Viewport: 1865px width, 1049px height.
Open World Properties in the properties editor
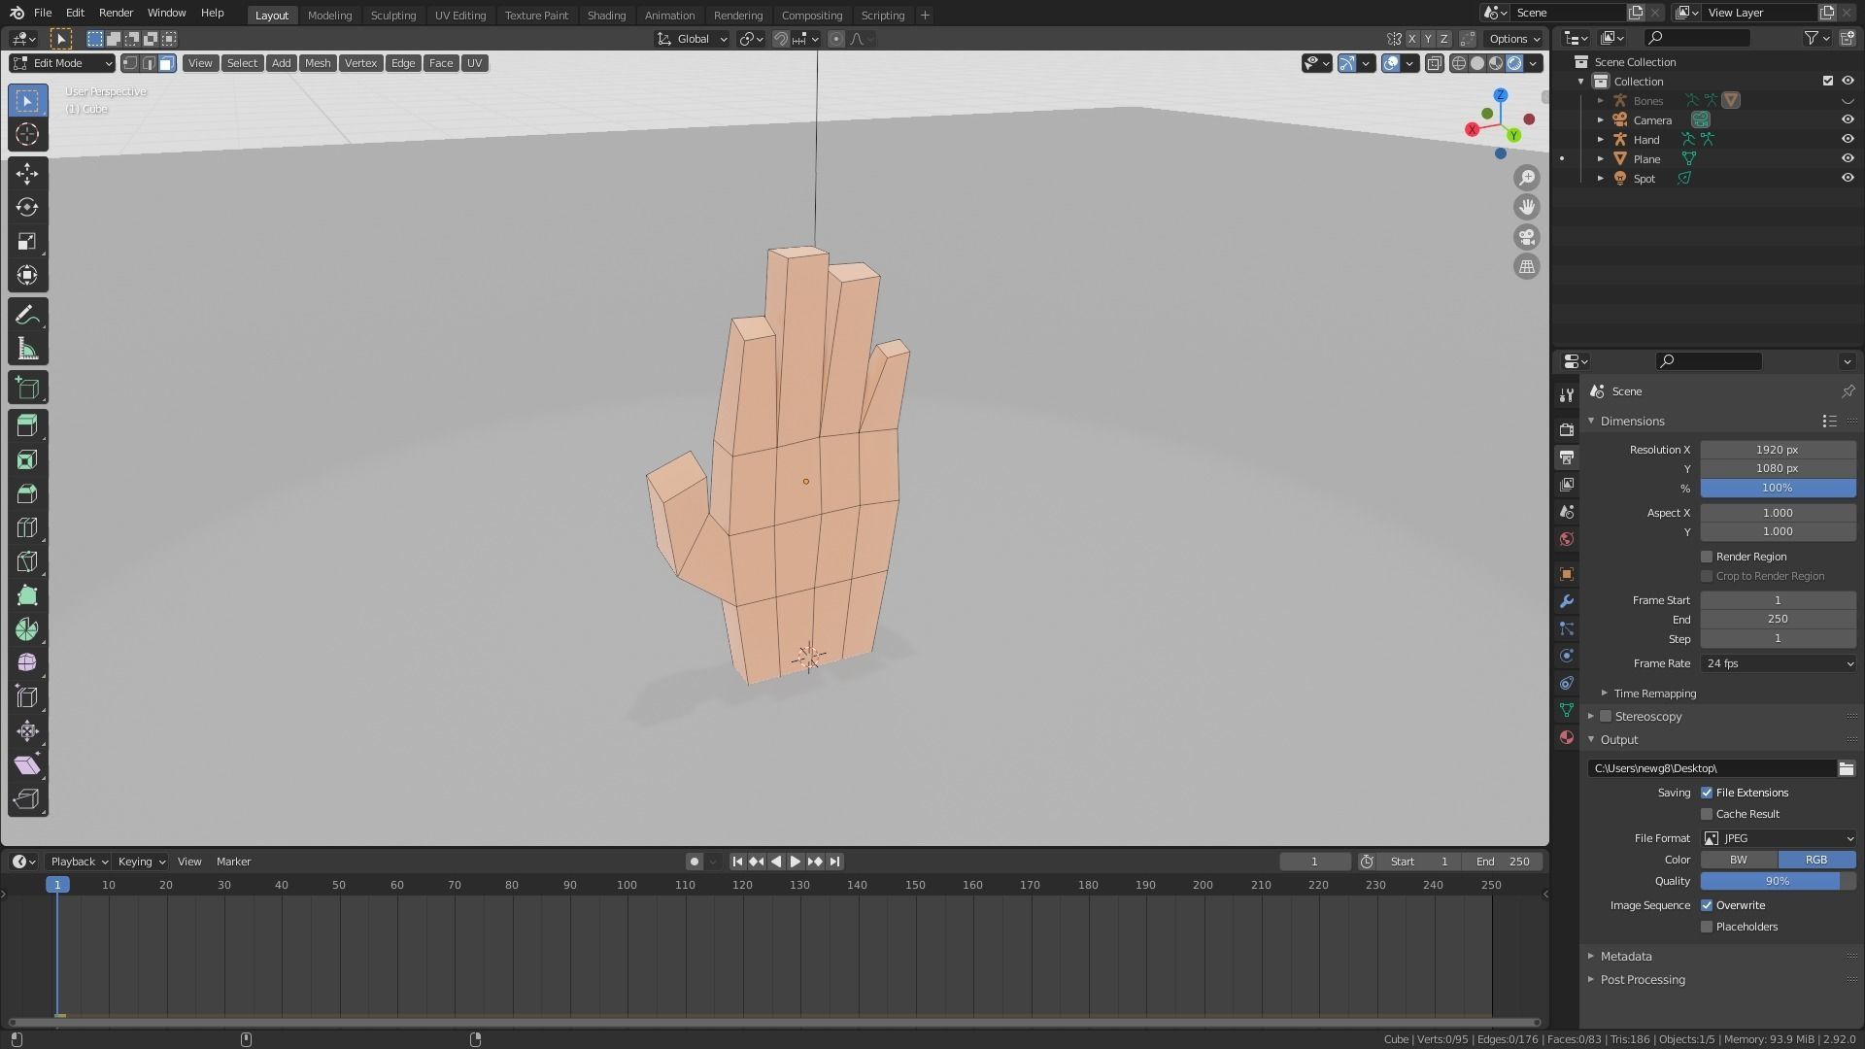pos(1566,539)
